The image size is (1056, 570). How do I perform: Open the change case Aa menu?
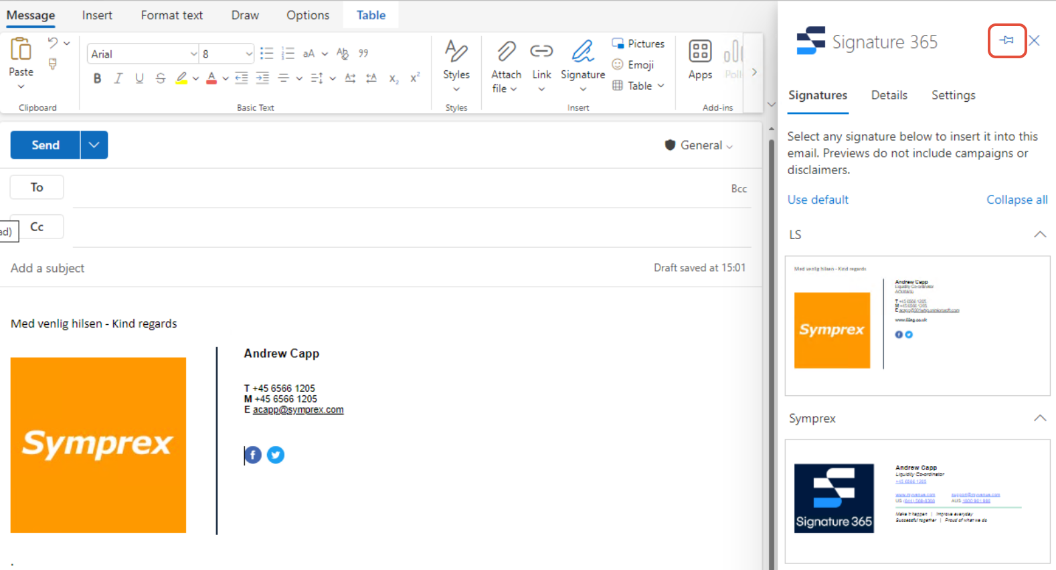pos(315,54)
